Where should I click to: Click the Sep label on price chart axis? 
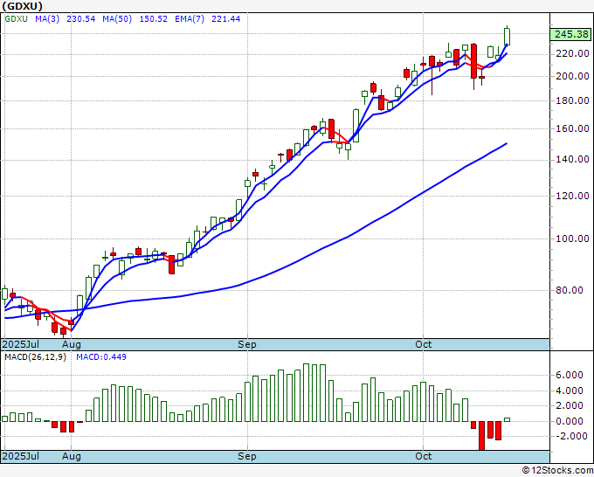click(x=247, y=344)
